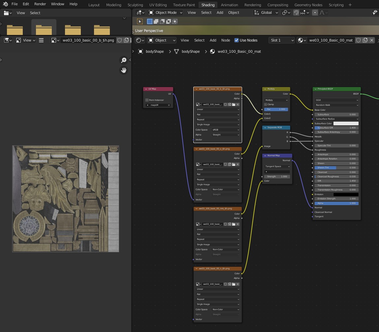Image resolution: width=379 pixels, height=332 pixels.
Task: Switch to the Geometry Nodes workspace tab
Action: pos(308,5)
